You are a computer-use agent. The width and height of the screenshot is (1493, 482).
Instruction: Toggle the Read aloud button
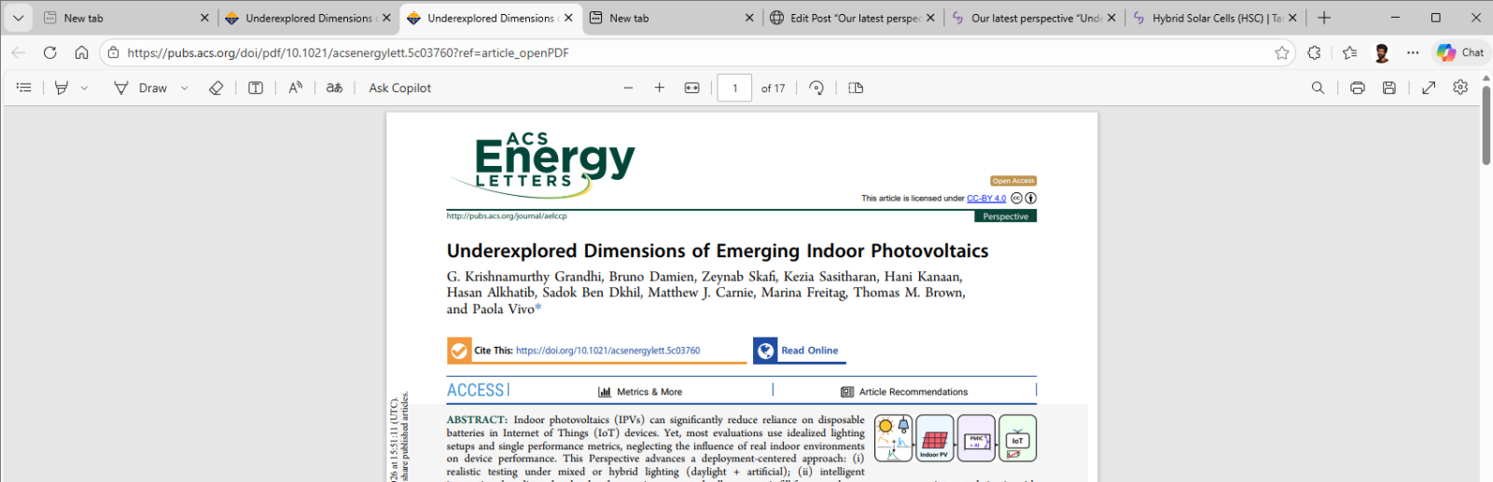click(x=296, y=88)
